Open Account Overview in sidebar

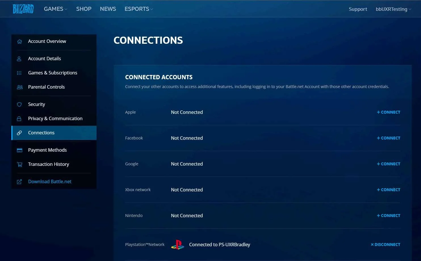coord(54,41)
